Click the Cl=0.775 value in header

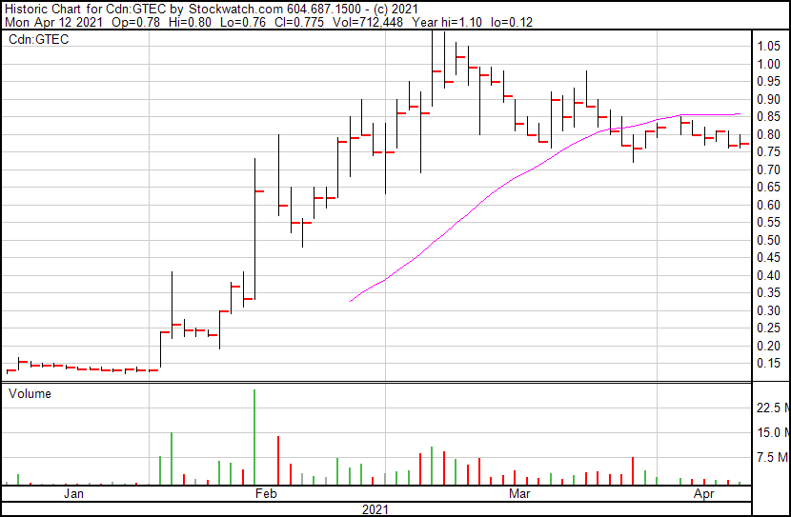[299, 22]
